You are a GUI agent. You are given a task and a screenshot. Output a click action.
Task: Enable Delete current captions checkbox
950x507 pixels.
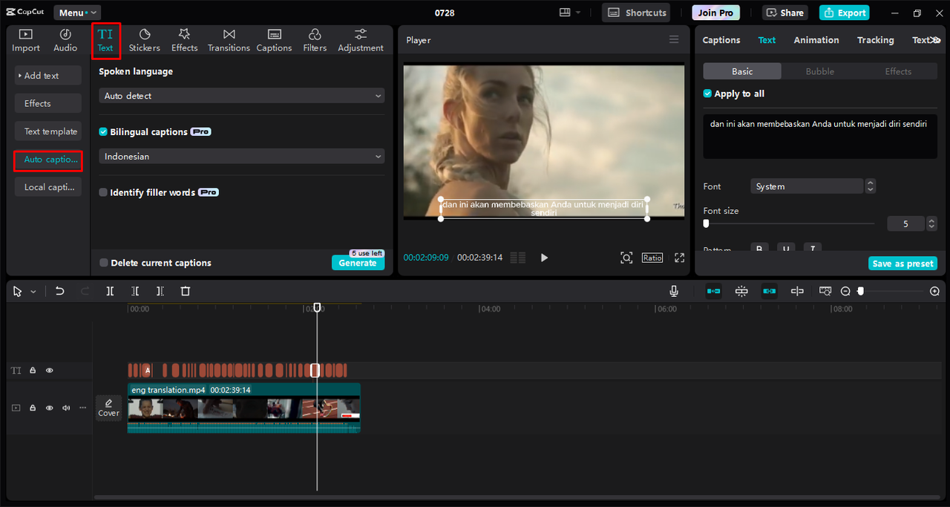(x=104, y=263)
